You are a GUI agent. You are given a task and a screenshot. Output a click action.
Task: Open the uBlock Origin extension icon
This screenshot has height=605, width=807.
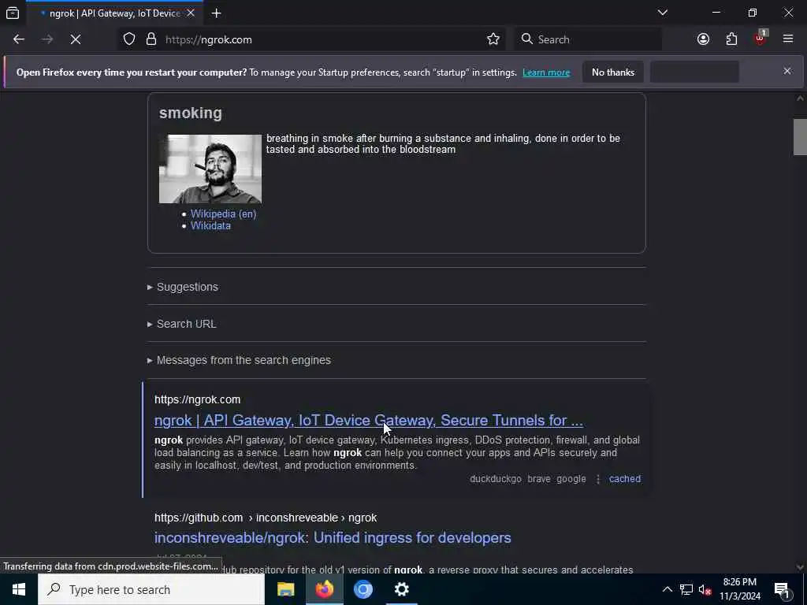[x=760, y=39]
